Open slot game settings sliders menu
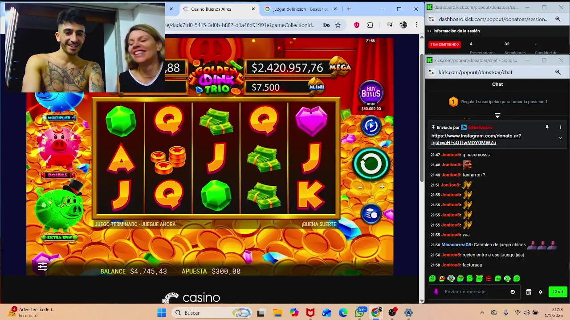 click(x=42, y=267)
